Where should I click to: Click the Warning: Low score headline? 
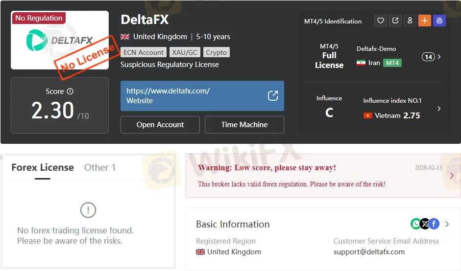click(x=267, y=168)
